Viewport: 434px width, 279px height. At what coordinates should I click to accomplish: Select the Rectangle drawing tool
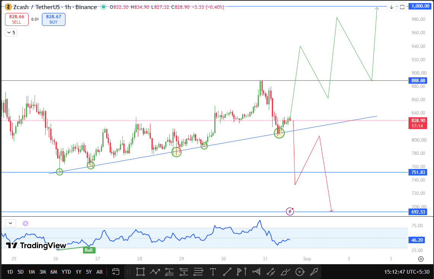pyautogui.click(x=140, y=272)
